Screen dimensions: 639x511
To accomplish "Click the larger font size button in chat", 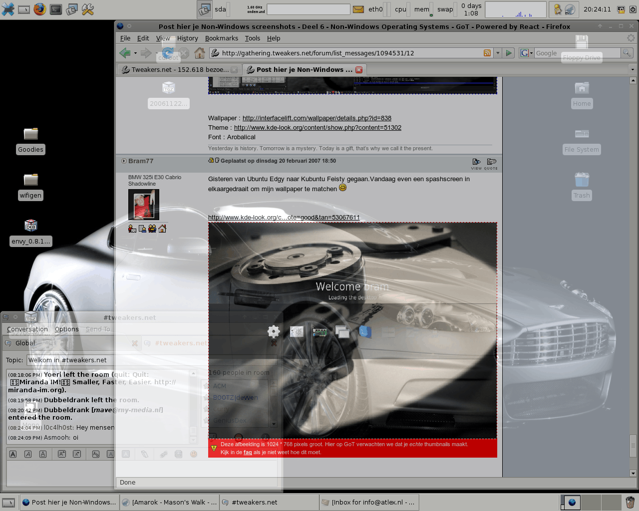I will tap(62, 454).
